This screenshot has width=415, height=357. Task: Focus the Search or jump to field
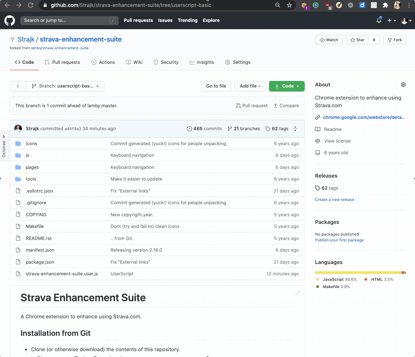click(x=69, y=20)
